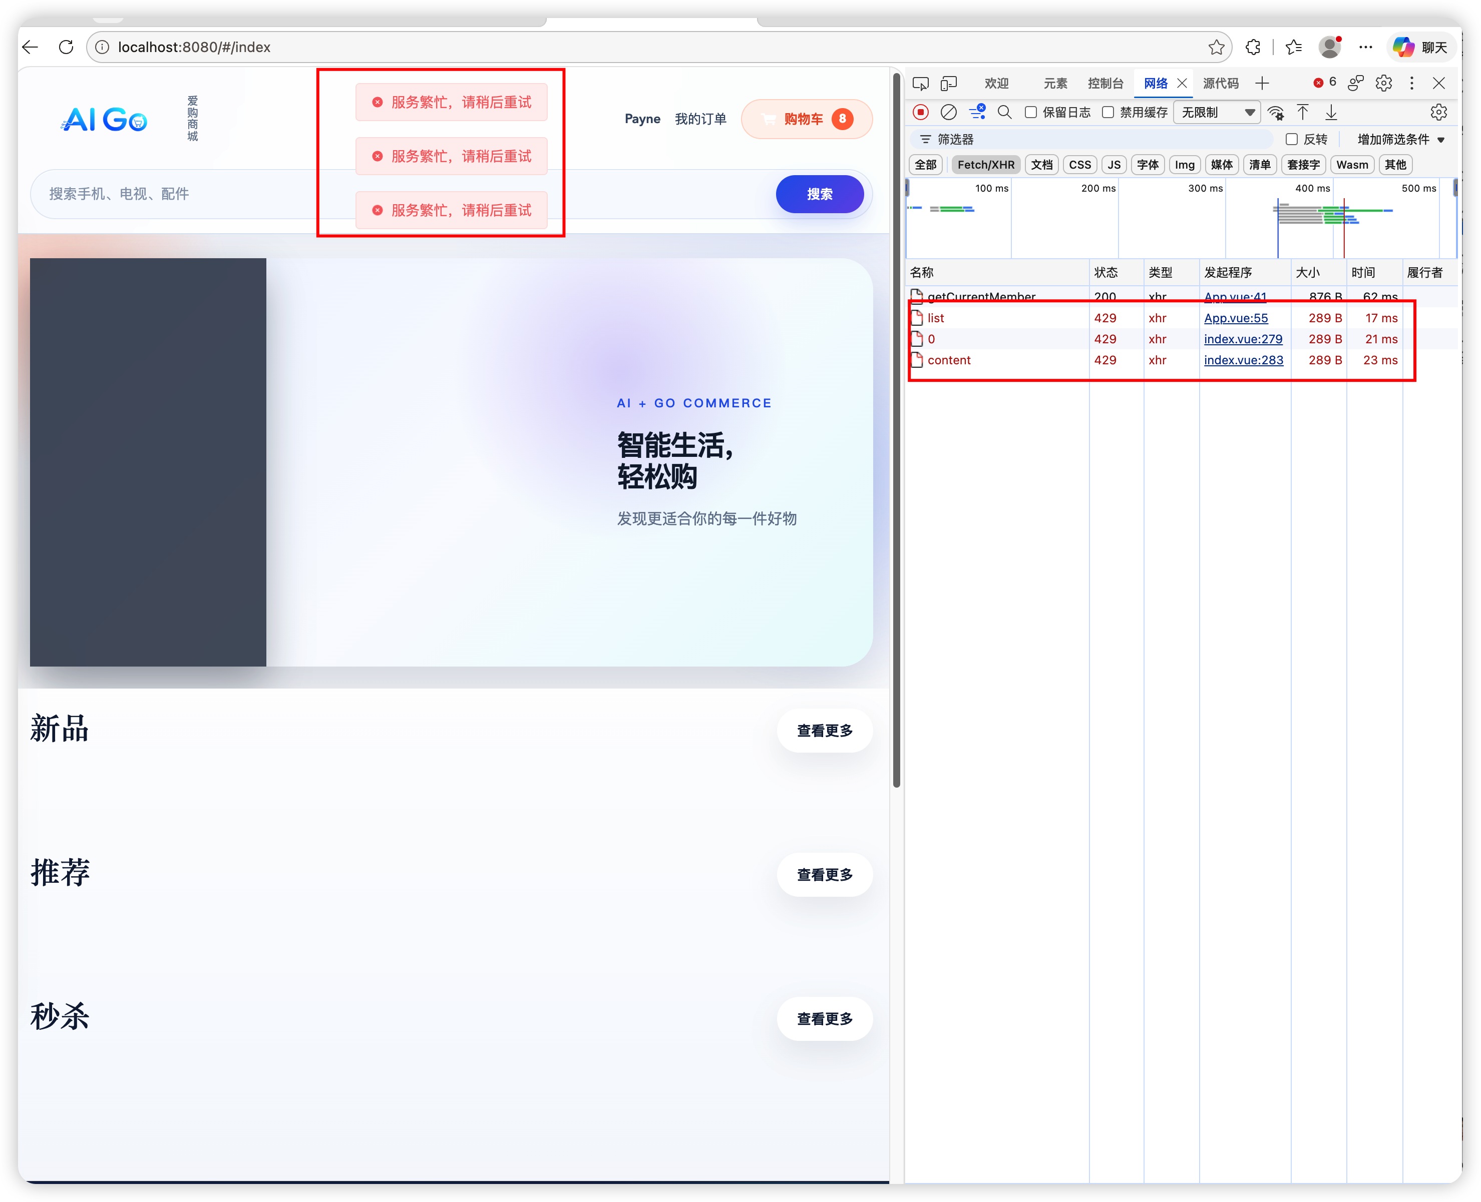Image resolution: width=1481 pixels, height=1202 pixels.
Task: Stop network recording red button
Action: click(x=921, y=112)
